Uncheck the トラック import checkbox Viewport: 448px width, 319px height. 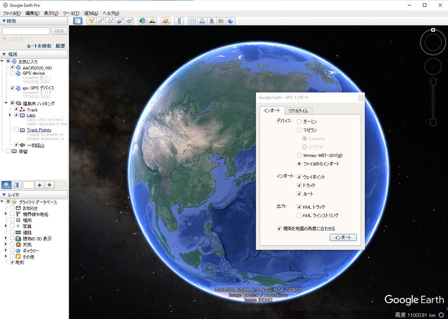[x=299, y=185]
